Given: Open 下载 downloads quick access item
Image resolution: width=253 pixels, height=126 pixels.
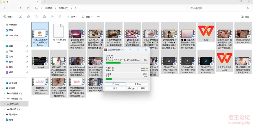Looking at the screenshot, I should click(x=9, y=51).
